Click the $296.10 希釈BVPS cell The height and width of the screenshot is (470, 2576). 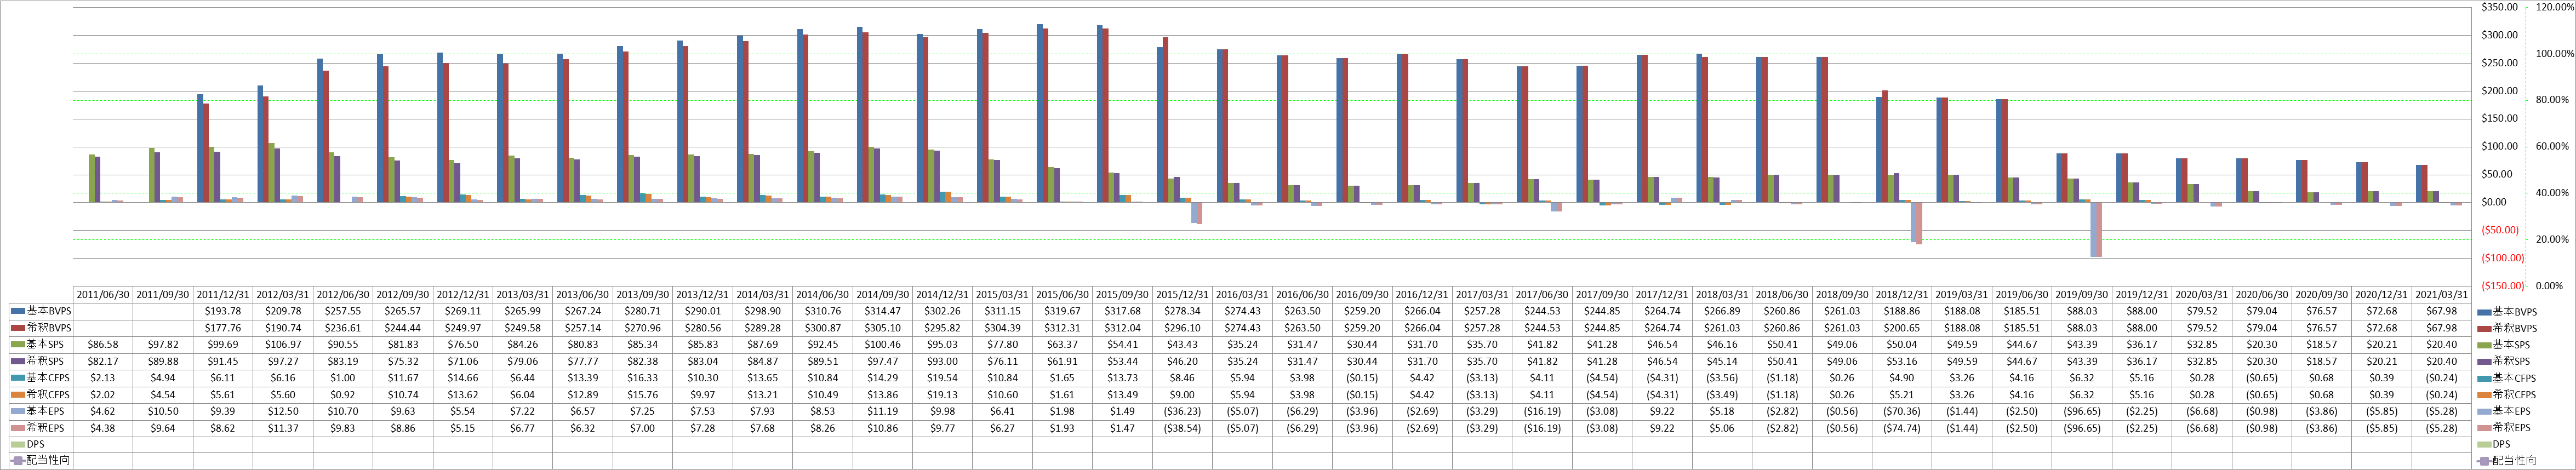coord(1183,328)
